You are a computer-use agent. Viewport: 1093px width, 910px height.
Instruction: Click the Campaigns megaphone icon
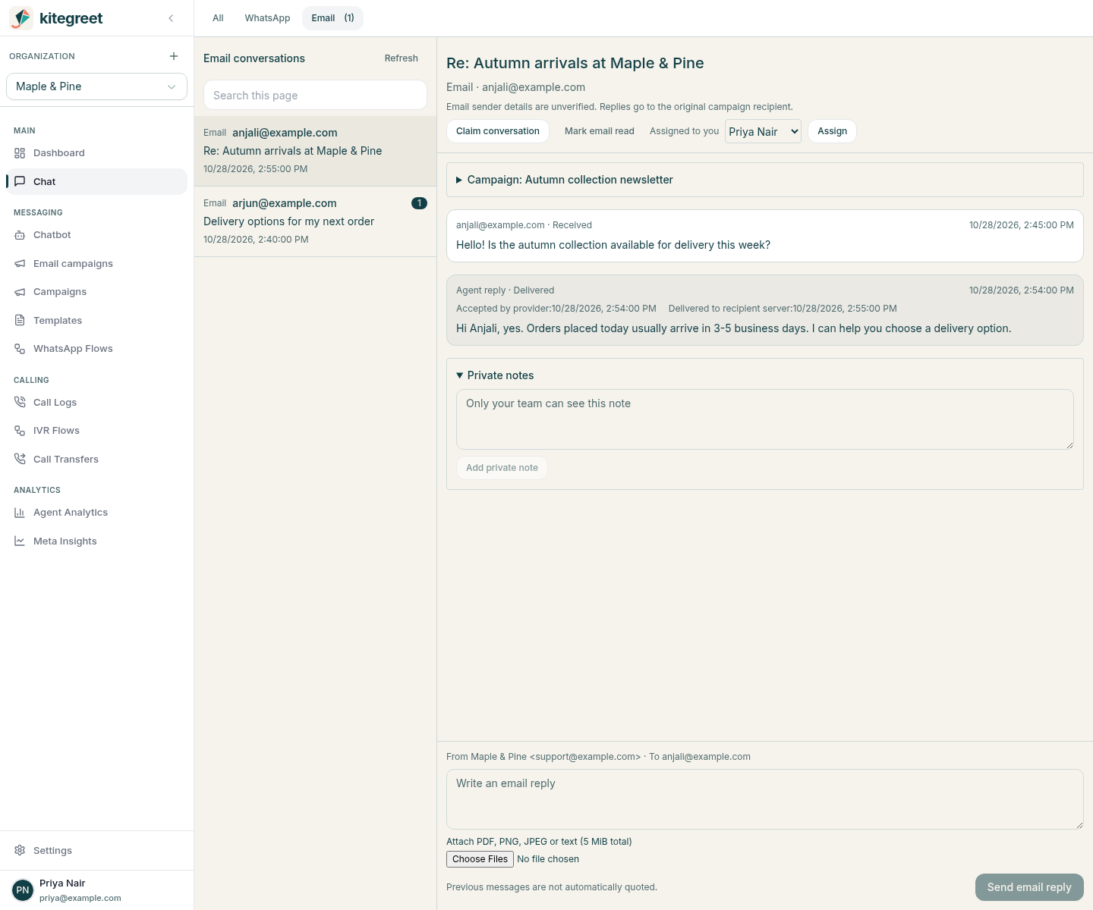click(20, 292)
